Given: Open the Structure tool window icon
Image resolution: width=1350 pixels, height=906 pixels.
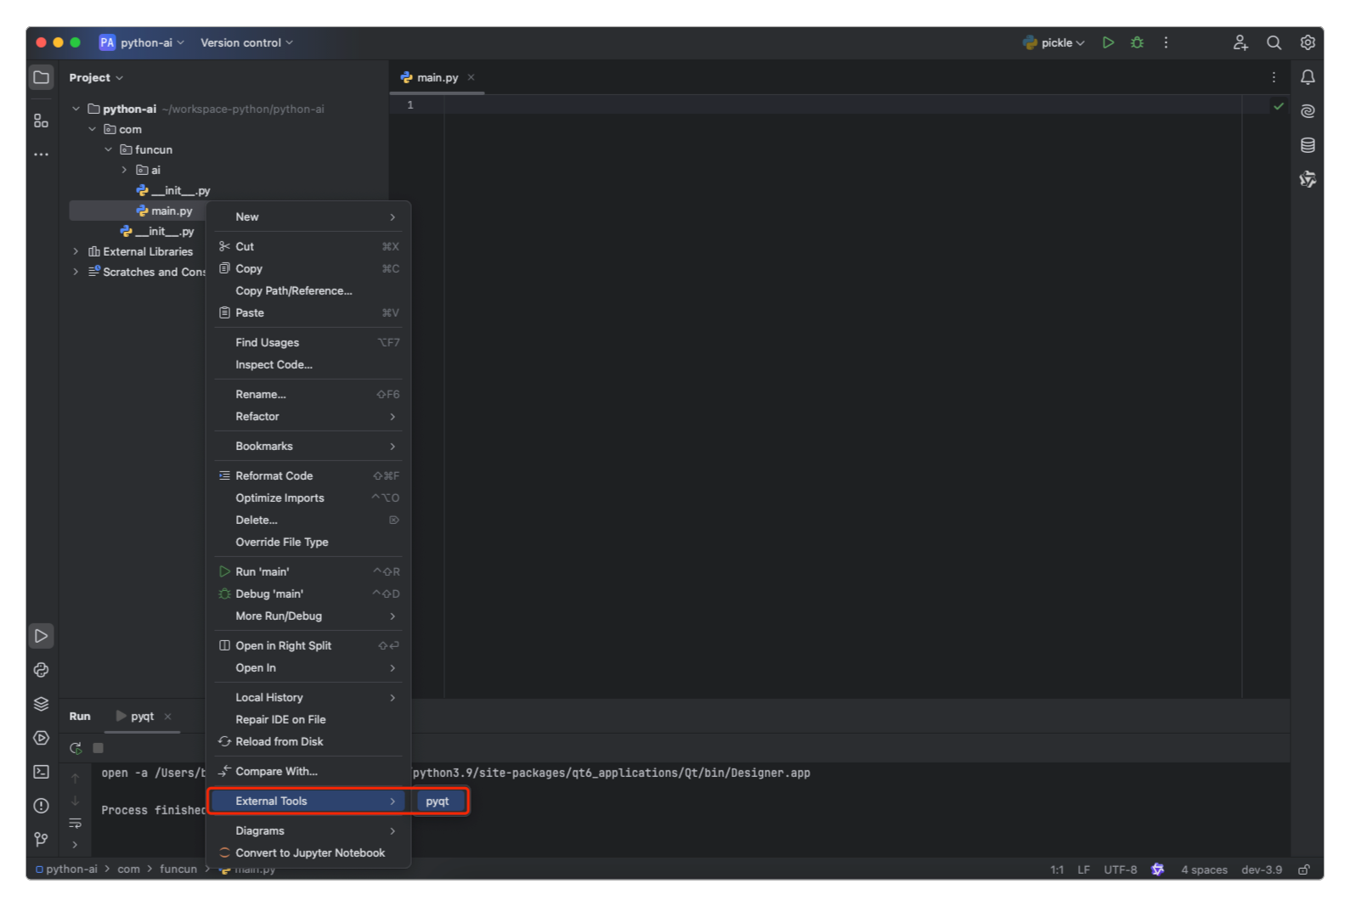Looking at the screenshot, I should (41, 121).
